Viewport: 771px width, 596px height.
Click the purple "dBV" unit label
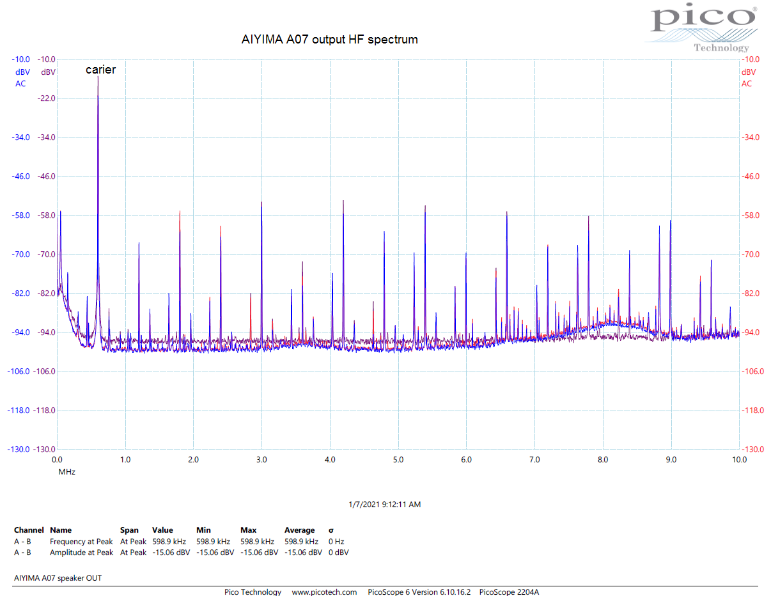pyautogui.click(x=48, y=72)
